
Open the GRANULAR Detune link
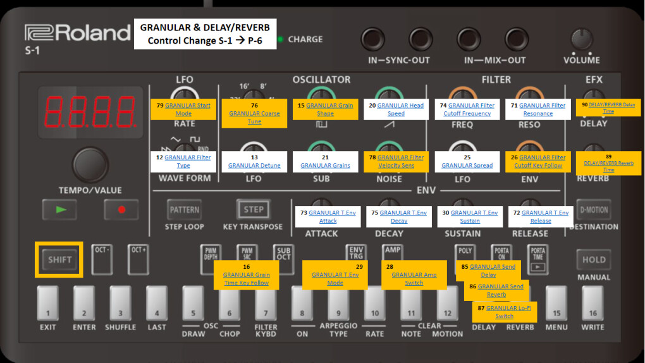(254, 166)
